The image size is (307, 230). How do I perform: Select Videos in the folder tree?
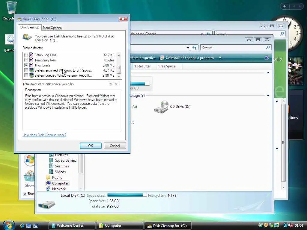point(60,172)
